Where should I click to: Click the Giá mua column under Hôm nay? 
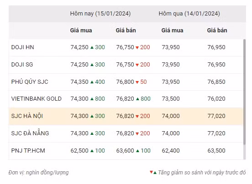[x=81, y=31]
